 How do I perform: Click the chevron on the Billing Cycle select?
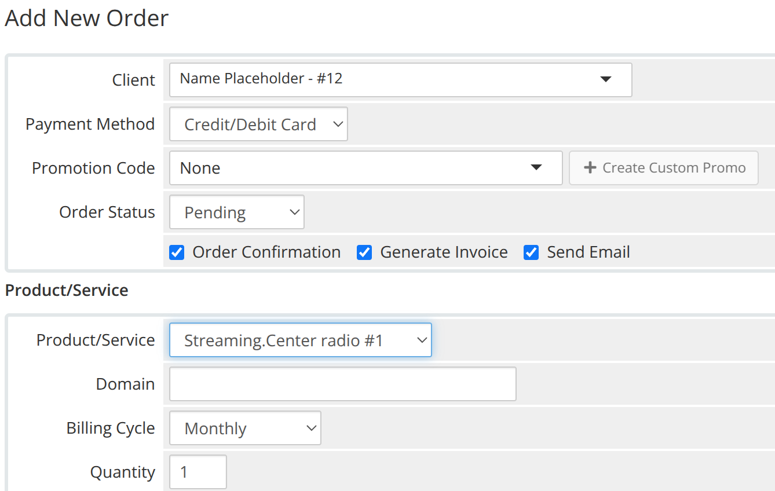coord(312,428)
